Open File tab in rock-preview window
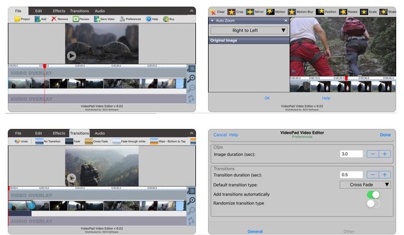The height and width of the screenshot is (235, 404). [x=18, y=133]
